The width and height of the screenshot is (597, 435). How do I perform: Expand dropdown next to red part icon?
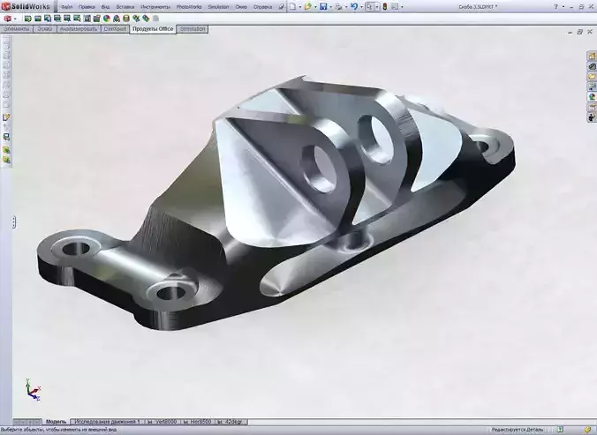tap(15, 19)
